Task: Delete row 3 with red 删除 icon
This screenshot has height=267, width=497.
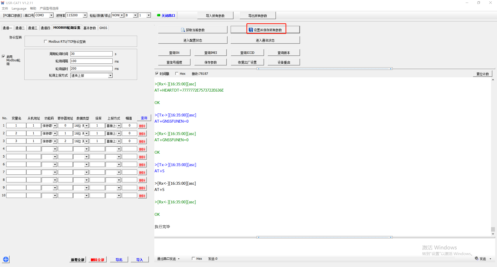Action: click(142, 142)
